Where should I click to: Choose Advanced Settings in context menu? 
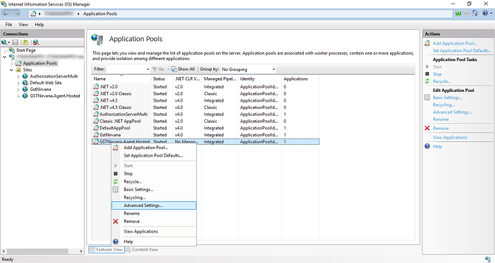click(154, 206)
